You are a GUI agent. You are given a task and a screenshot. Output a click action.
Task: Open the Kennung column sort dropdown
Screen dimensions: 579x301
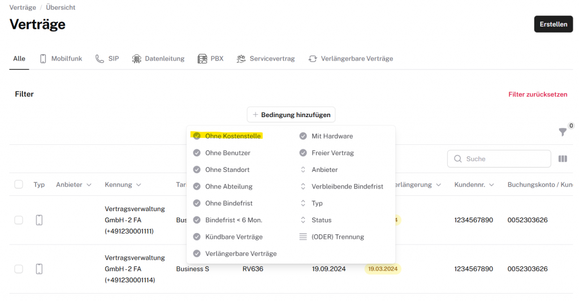point(139,185)
